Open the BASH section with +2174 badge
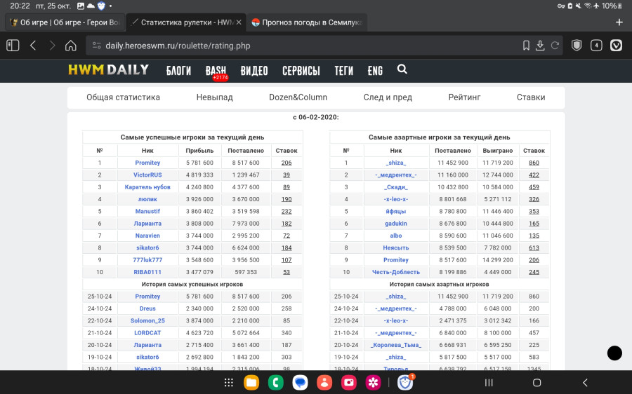Image resolution: width=632 pixels, height=394 pixels. [x=216, y=71]
